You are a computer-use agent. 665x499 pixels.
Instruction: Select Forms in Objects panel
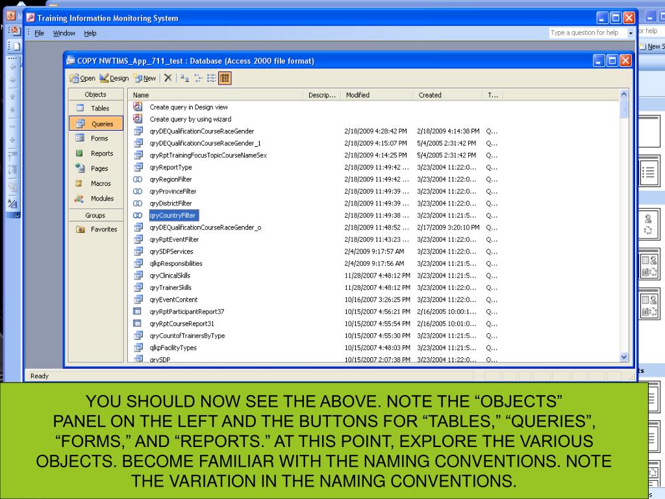pos(96,138)
